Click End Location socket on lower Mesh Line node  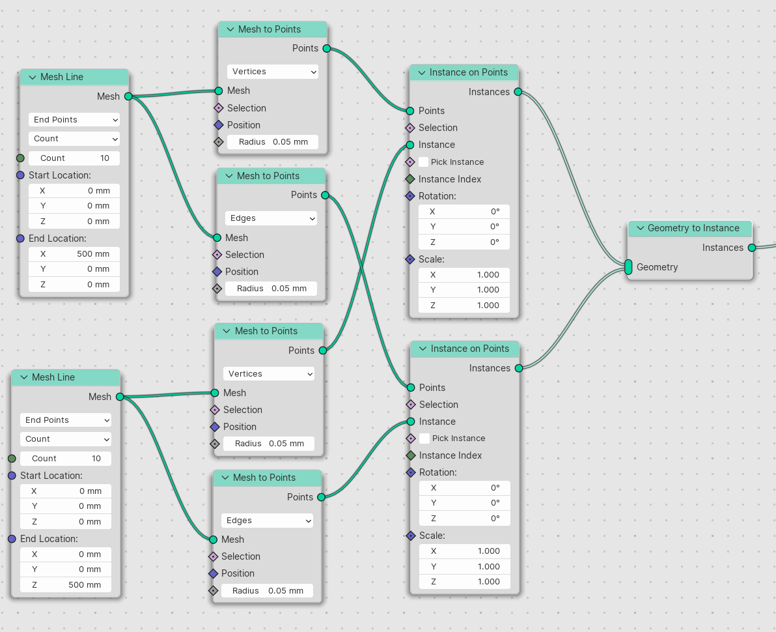12,539
